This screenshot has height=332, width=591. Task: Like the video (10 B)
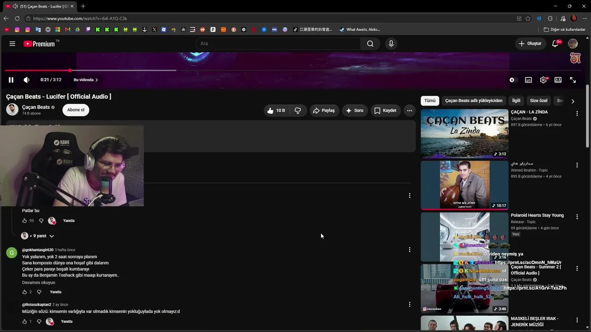[276, 111]
